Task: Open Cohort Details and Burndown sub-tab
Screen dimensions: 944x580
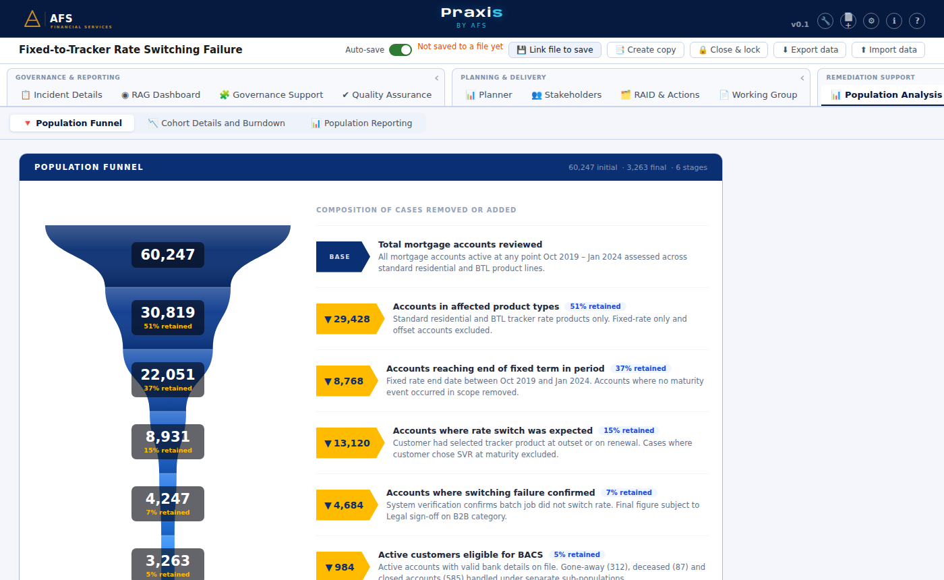Action: (x=216, y=123)
